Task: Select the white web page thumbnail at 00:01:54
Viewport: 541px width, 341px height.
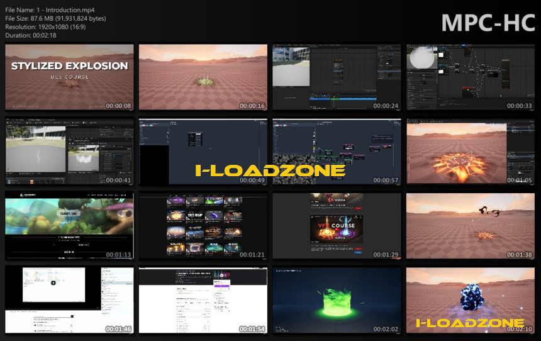Action: 203,301
